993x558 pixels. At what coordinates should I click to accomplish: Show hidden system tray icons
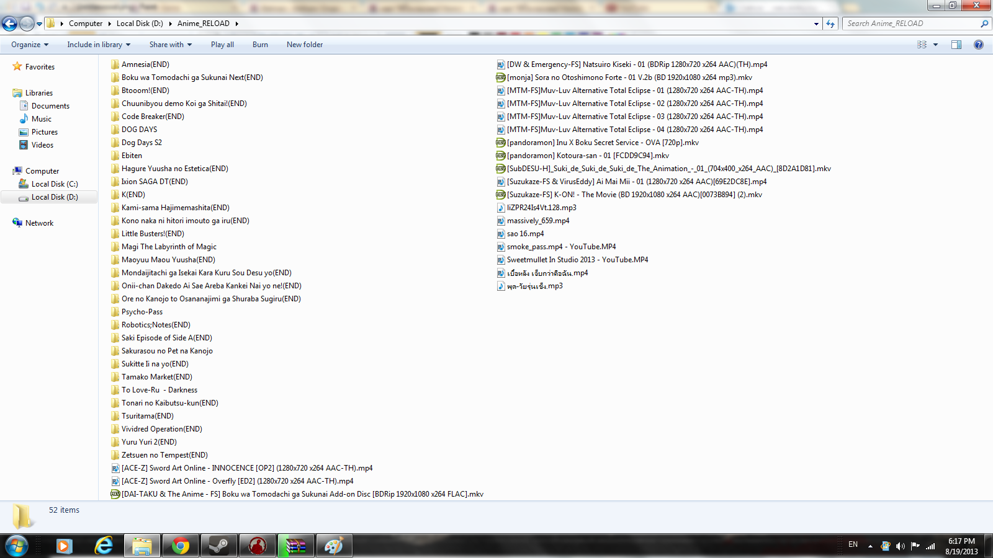(x=870, y=546)
